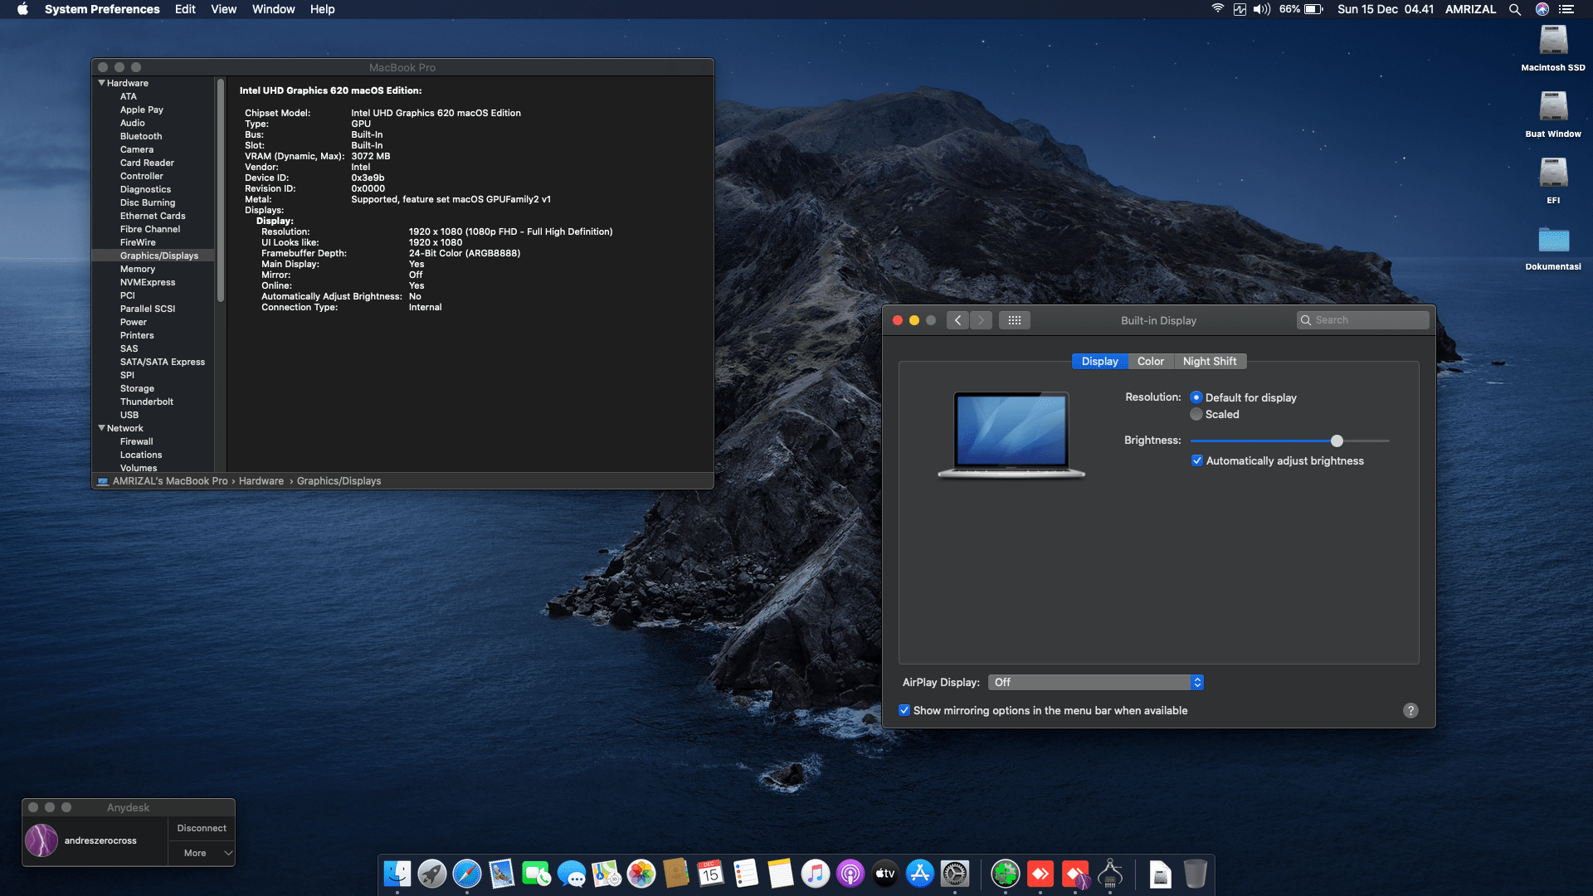Screen dimensions: 1593x896
Task: Select the Scaled resolution radio button
Action: coord(1196,414)
